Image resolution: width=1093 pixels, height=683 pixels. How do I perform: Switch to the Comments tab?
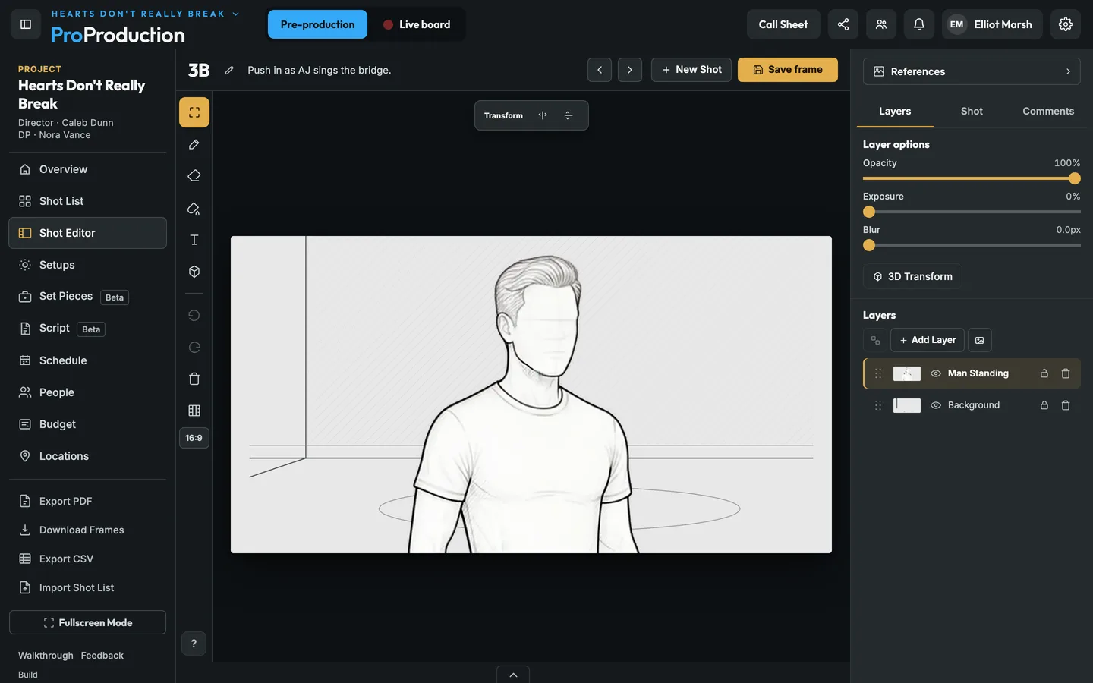point(1048,111)
